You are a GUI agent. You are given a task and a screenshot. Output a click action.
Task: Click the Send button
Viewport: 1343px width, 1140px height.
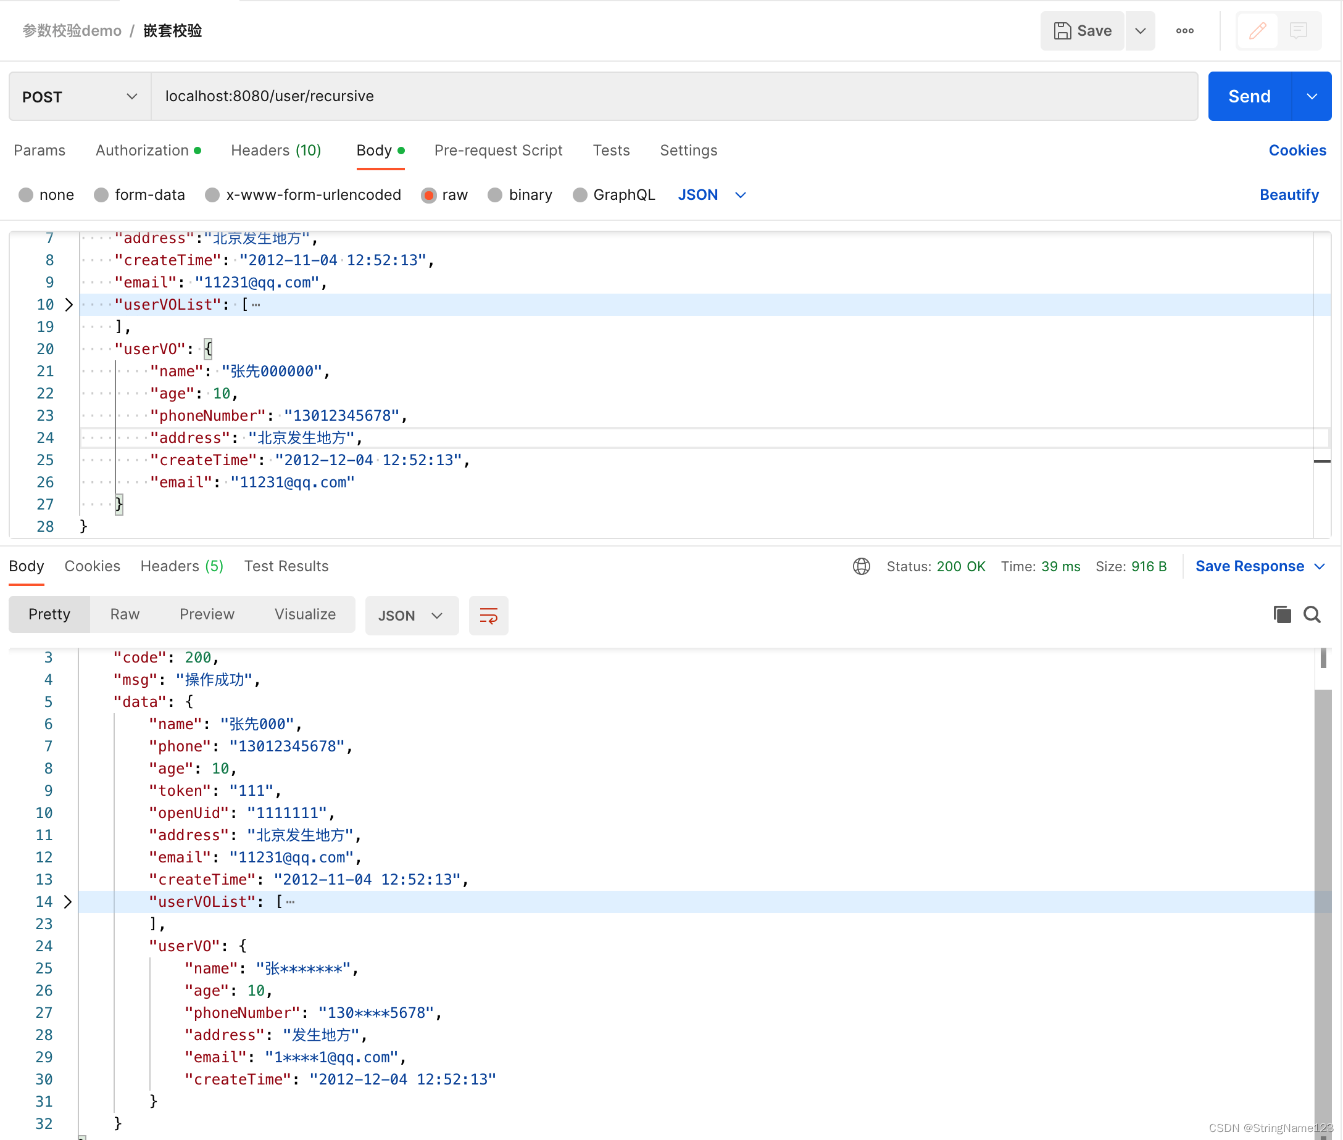tap(1249, 96)
